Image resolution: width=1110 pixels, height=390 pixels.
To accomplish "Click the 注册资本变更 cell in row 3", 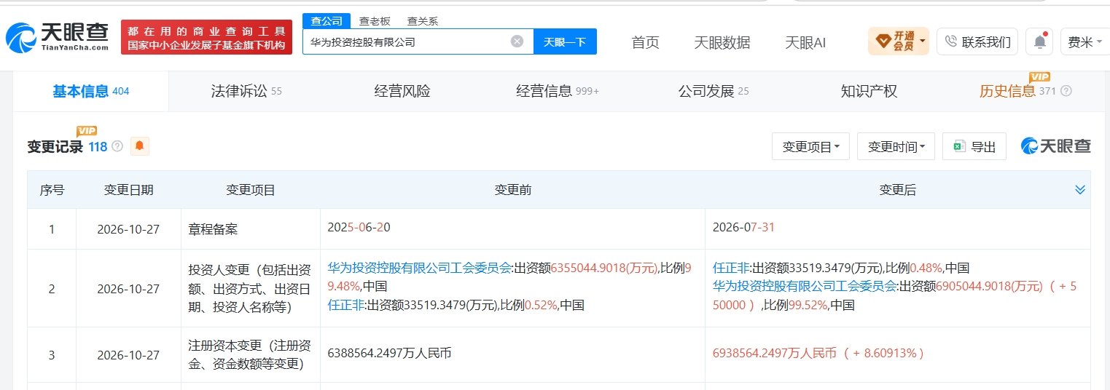I will tap(250, 355).
